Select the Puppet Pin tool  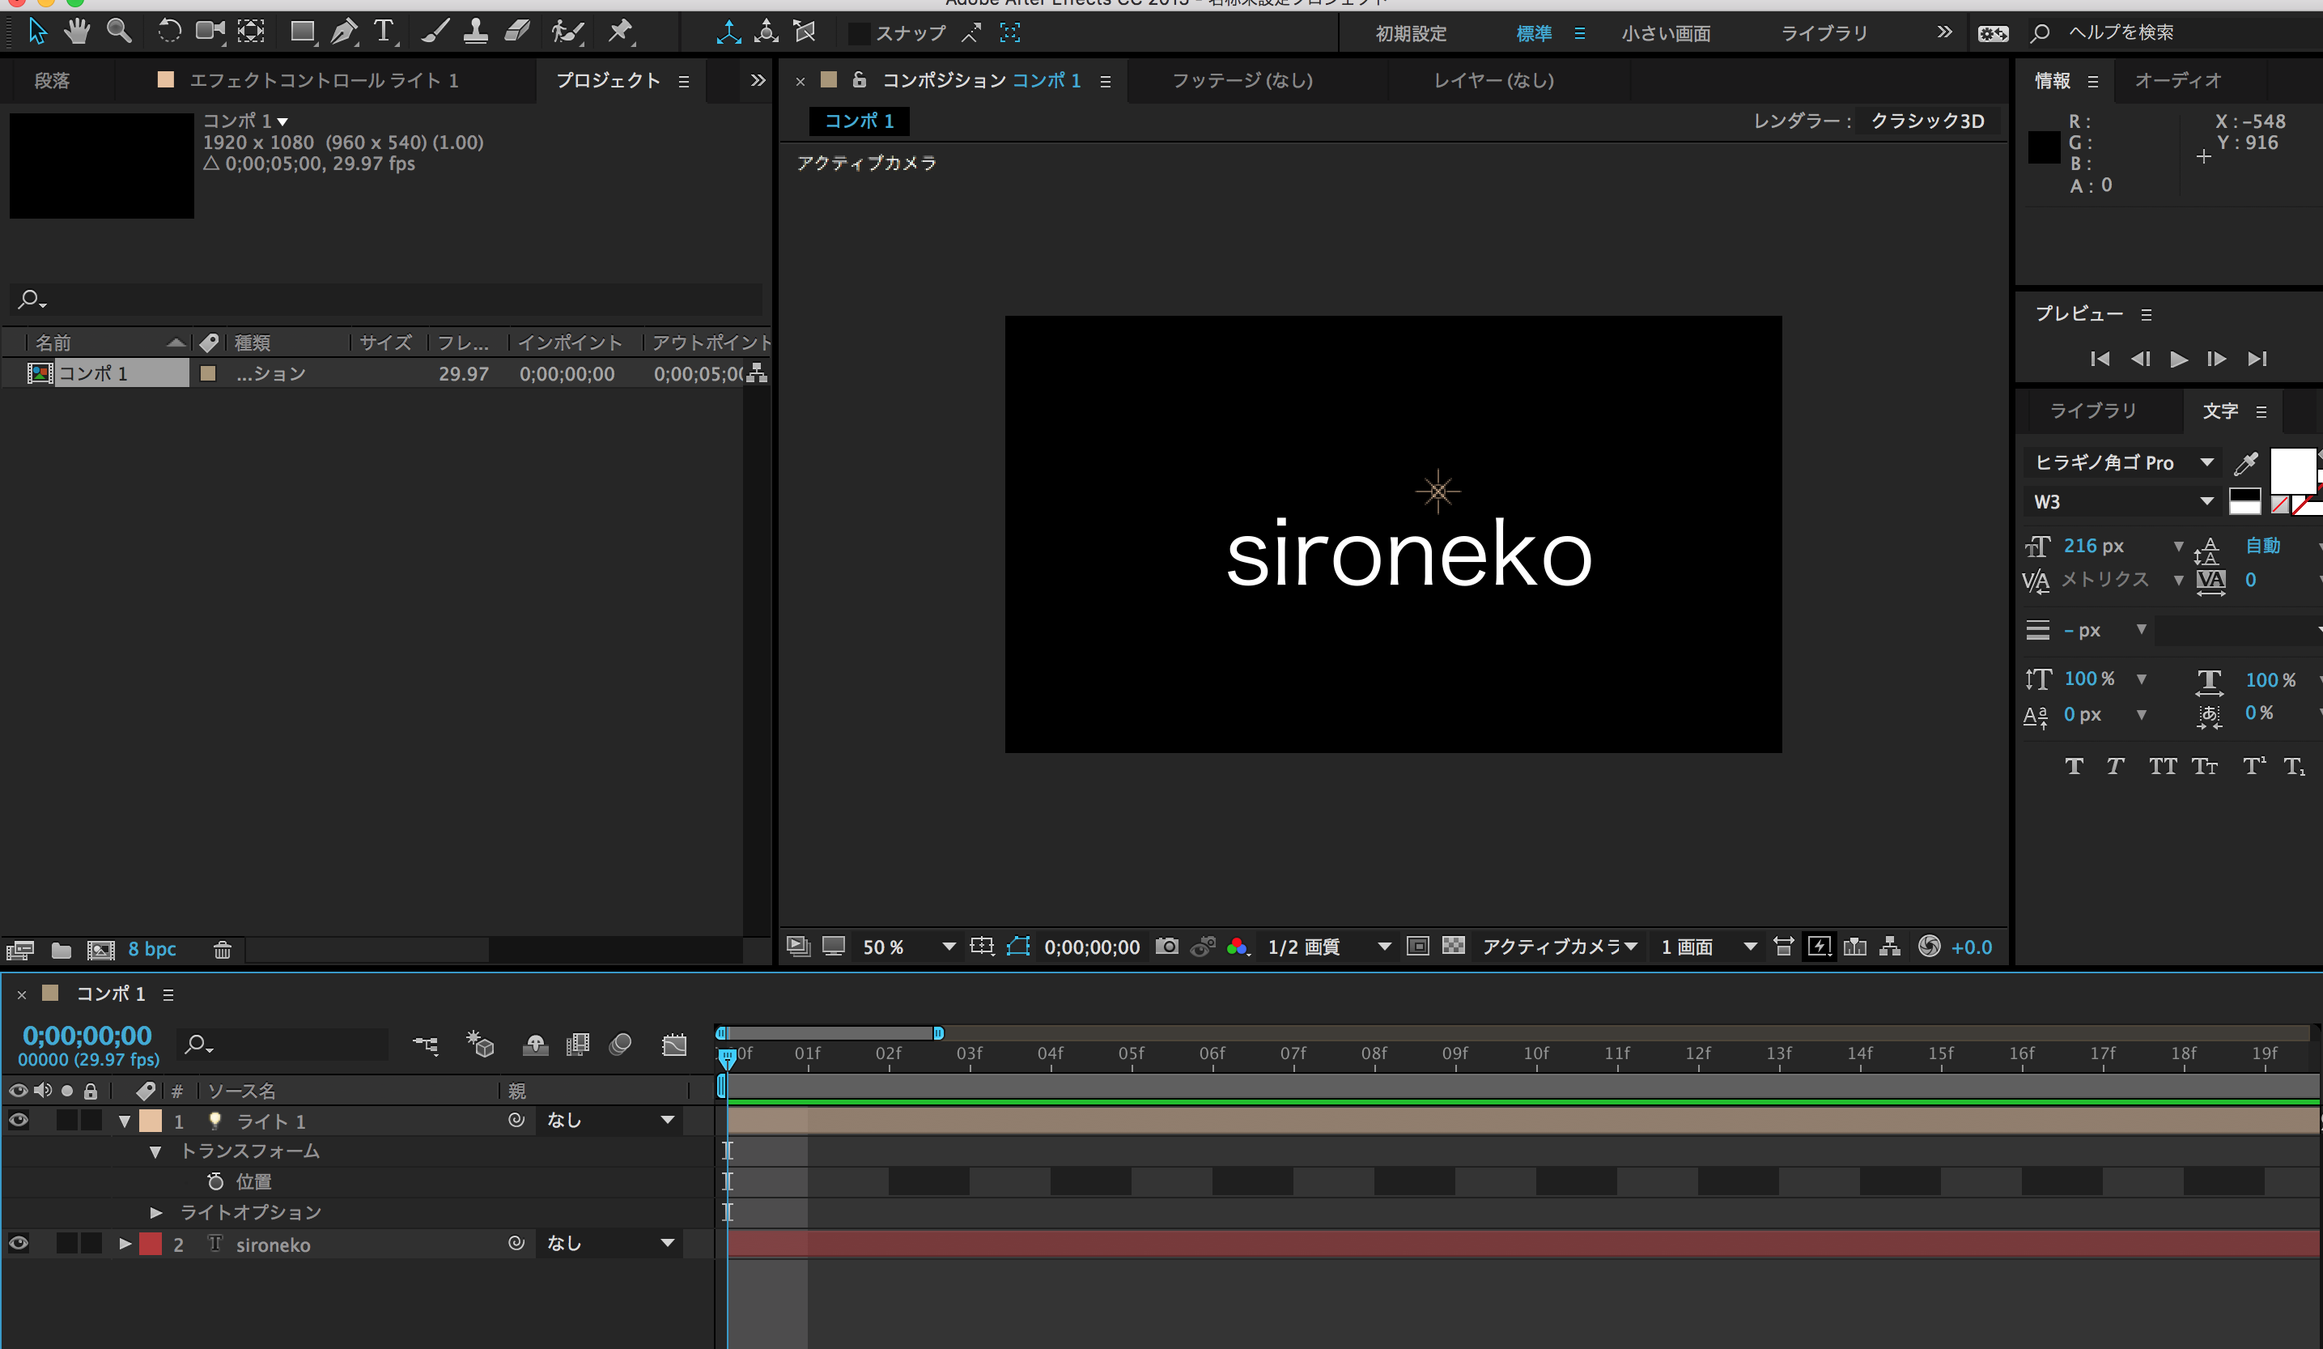pyautogui.click(x=620, y=32)
